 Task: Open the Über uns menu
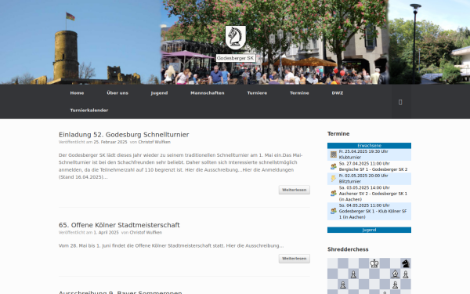[117, 93]
